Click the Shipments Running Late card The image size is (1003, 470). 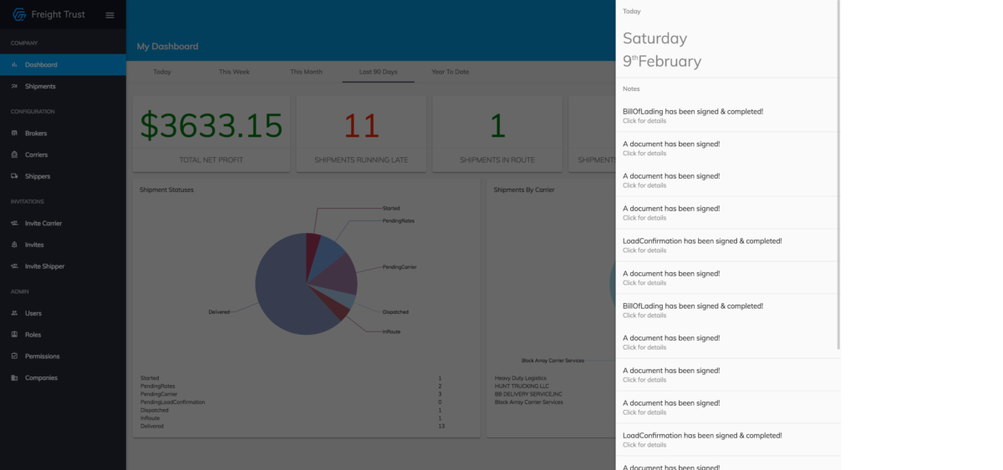[361, 134]
